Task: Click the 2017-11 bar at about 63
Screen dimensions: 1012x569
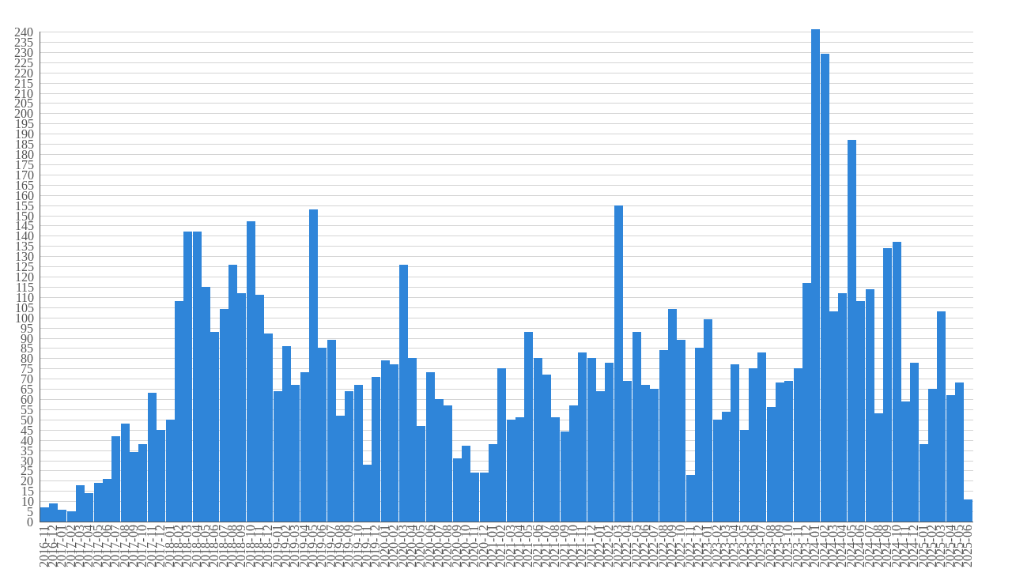Action: click(152, 458)
